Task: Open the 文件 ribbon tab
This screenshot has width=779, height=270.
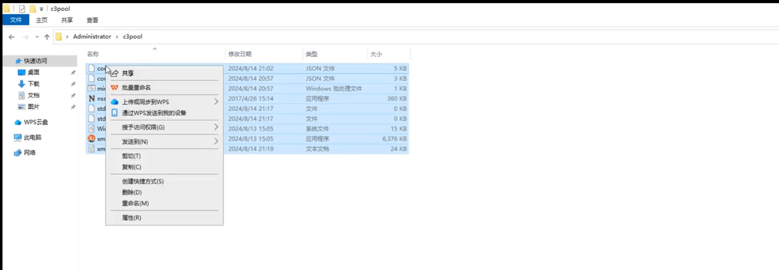Action: 16,20
